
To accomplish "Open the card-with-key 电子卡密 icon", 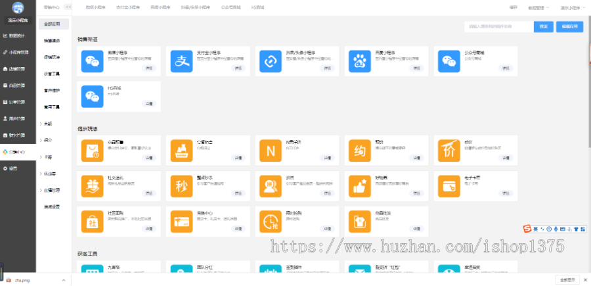I will point(449,186).
